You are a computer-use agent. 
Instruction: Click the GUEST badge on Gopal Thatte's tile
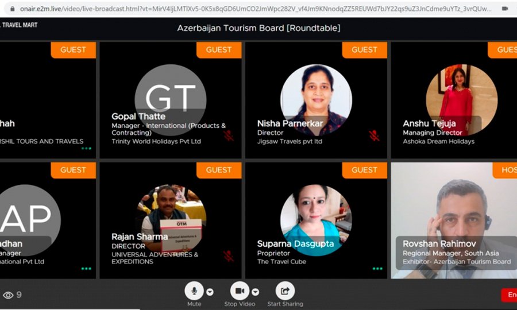[x=219, y=50]
